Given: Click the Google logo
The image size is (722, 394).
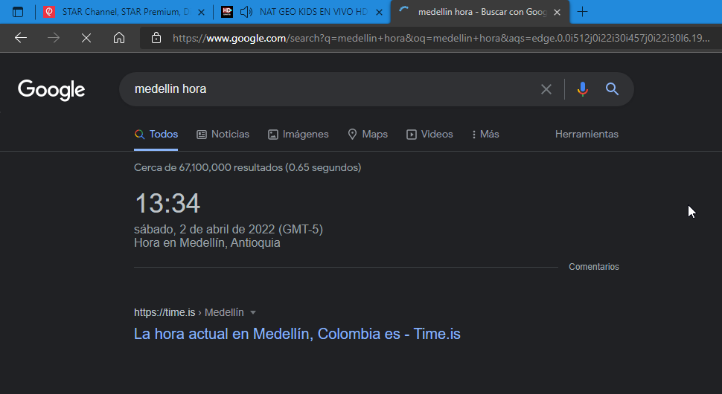Looking at the screenshot, I should 51,90.
